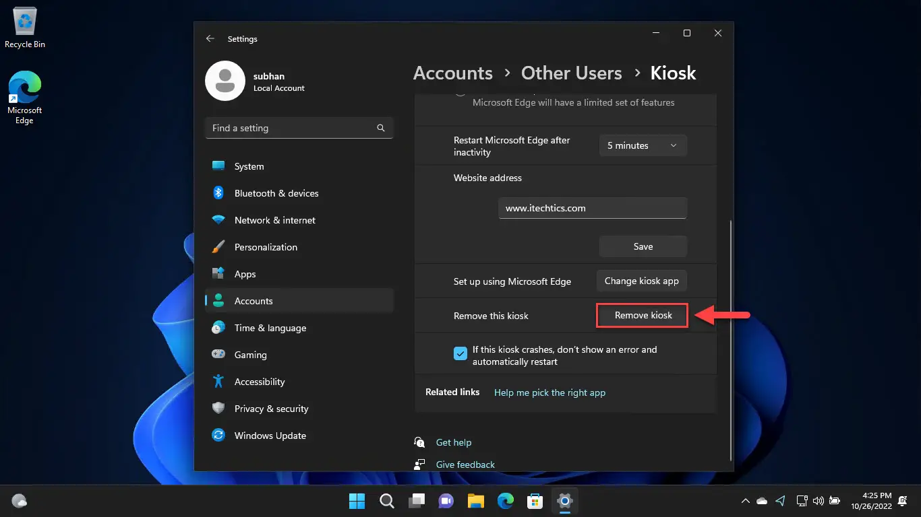921x517 pixels.
Task: Click the location arrow tray icon
Action: pyautogui.click(x=780, y=501)
